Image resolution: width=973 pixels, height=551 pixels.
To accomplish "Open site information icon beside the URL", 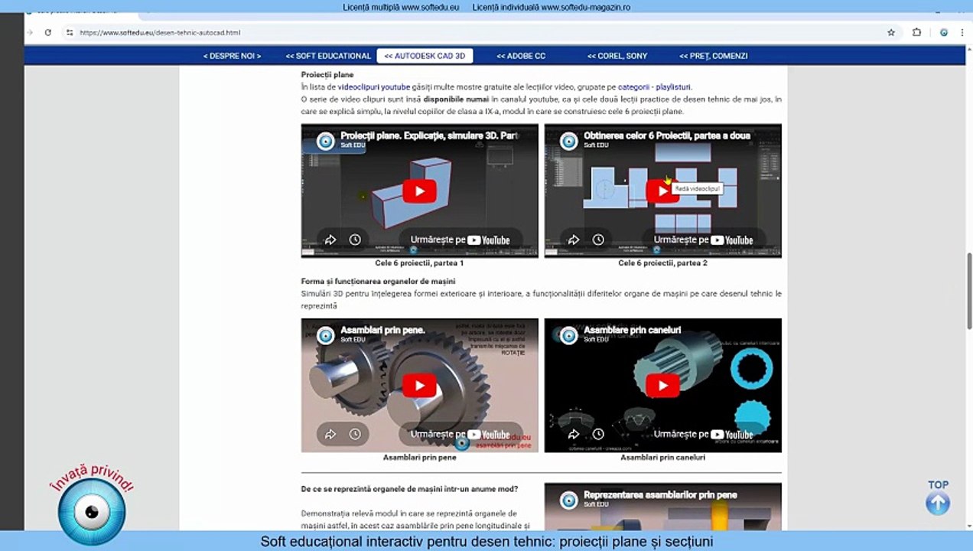I will click(70, 33).
